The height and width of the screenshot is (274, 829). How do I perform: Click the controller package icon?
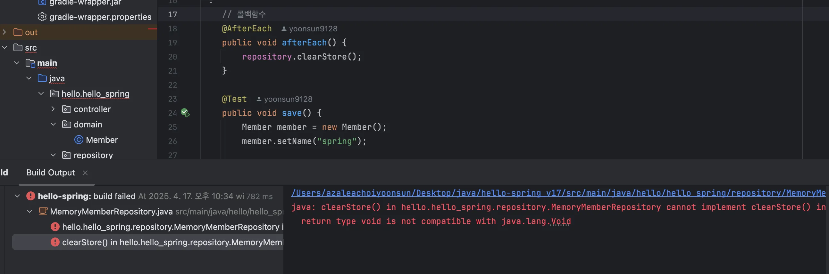tap(67, 109)
